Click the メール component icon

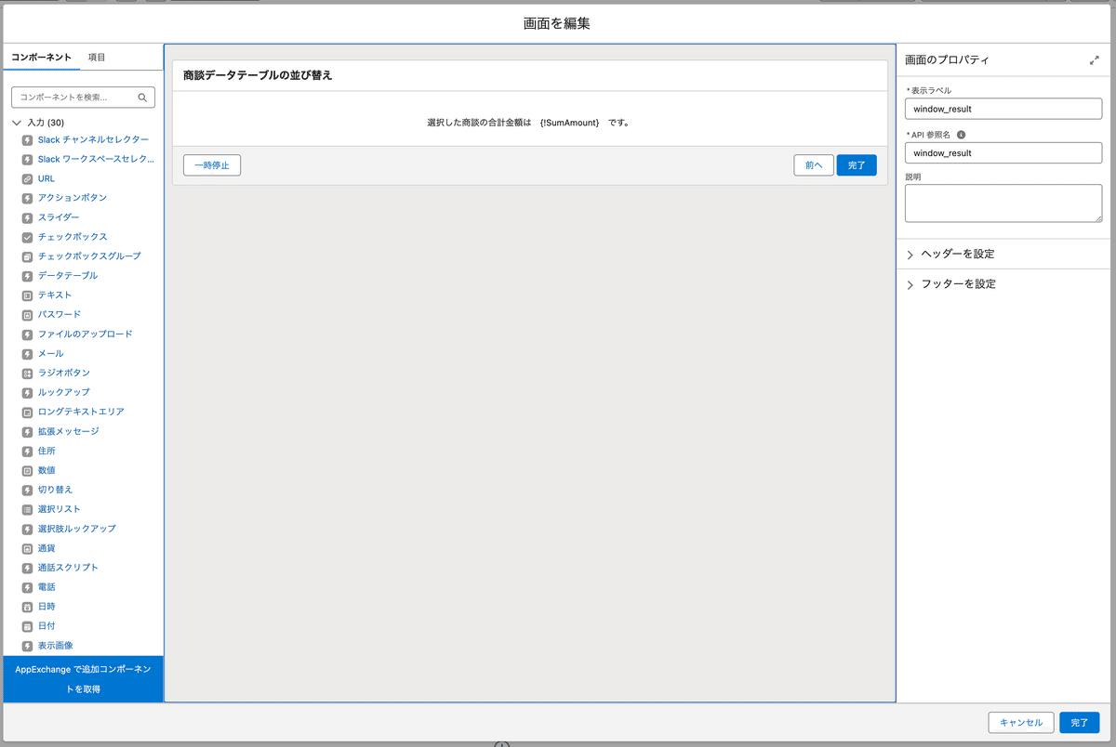tap(27, 354)
